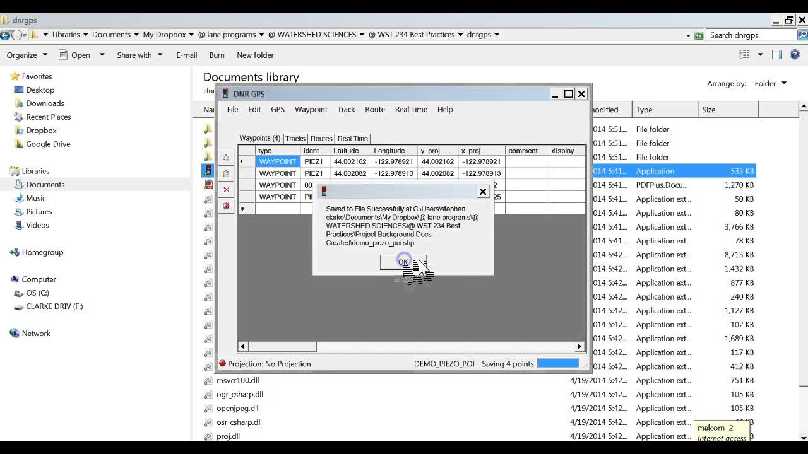Toggle the preview pane icon

(x=777, y=55)
